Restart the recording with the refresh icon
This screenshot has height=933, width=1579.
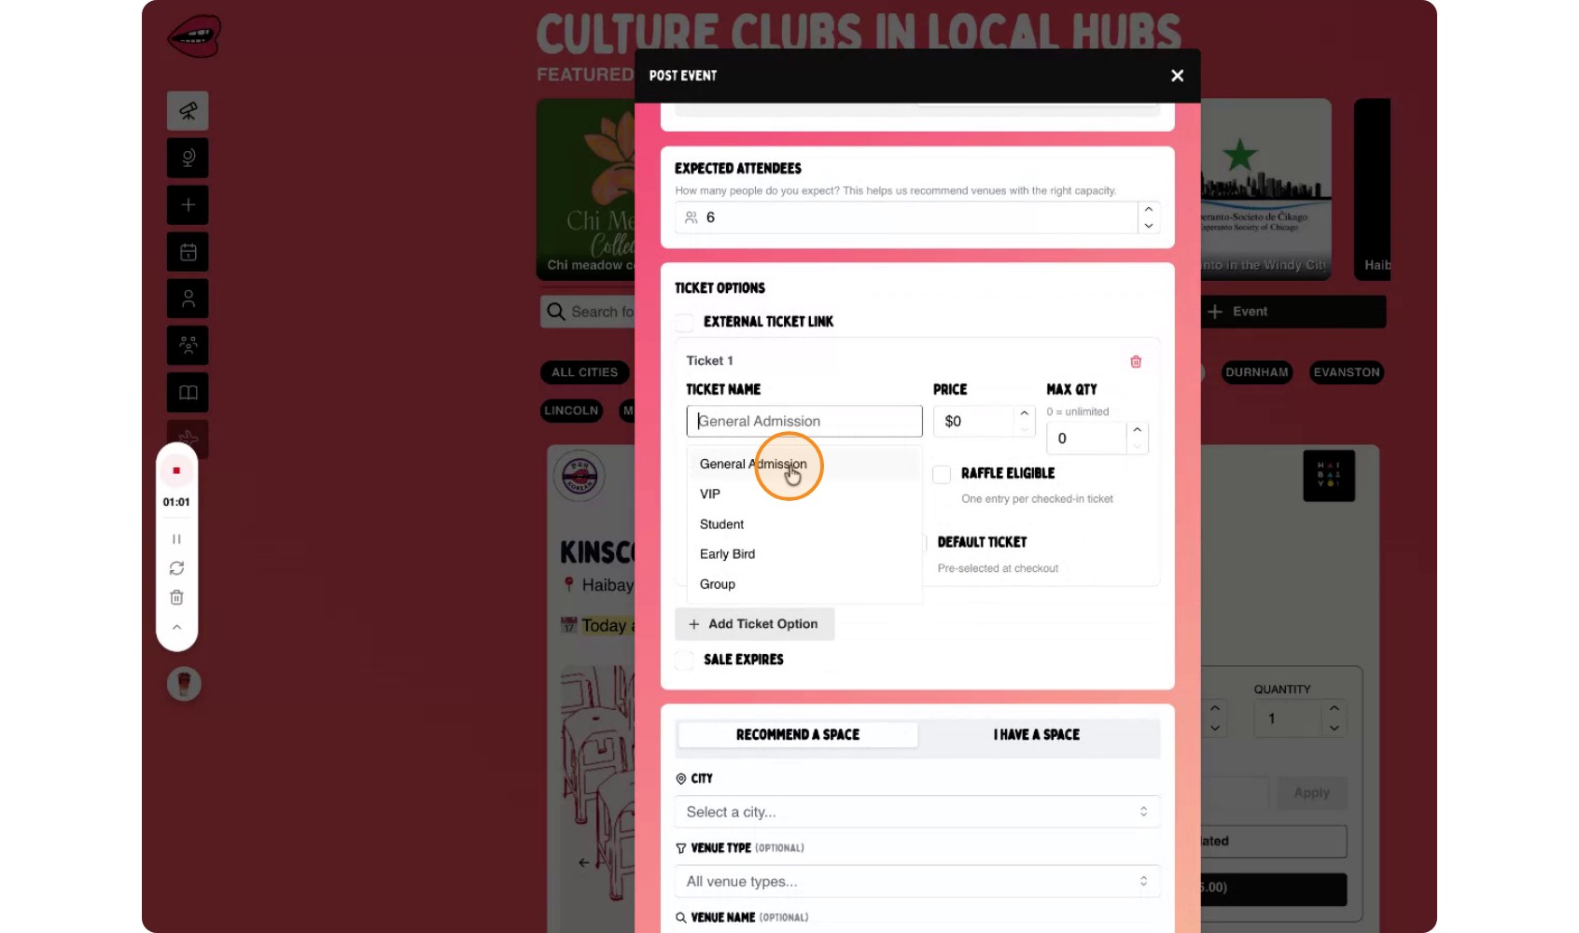[x=176, y=568]
